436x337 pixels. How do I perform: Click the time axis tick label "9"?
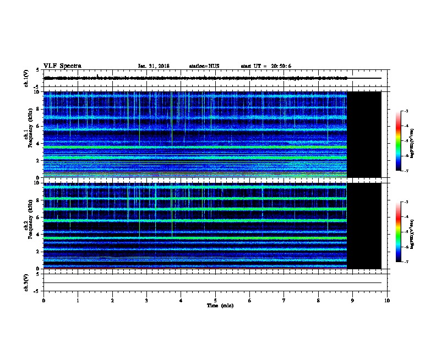(352, 301)
